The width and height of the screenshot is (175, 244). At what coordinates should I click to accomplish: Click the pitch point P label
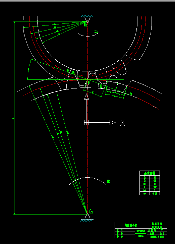[x=89, y=83]
